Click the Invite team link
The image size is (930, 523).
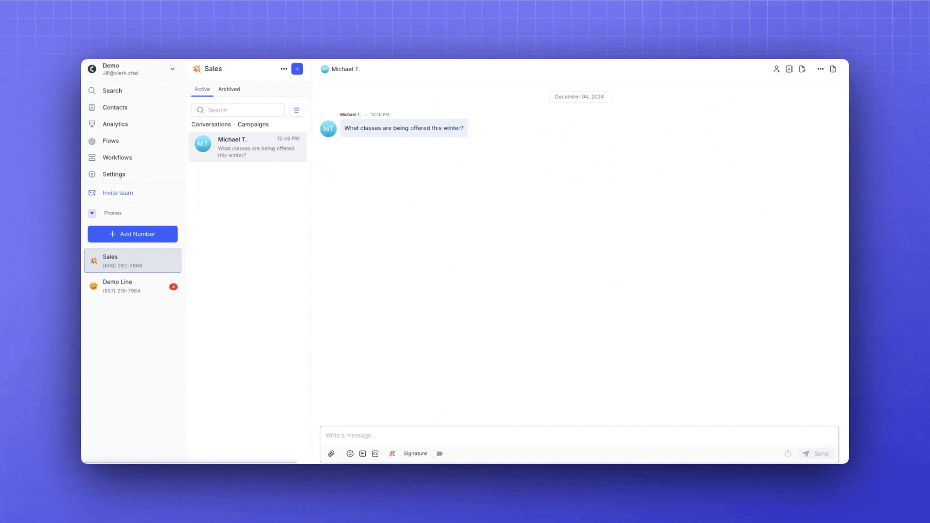click(x=118, y=193)
